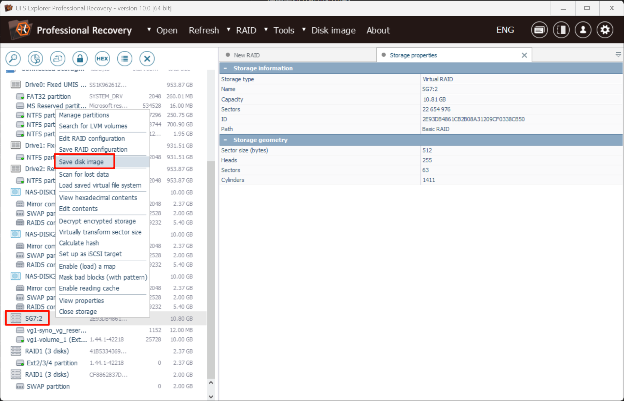Click the ENG language button
Image resolution: width=624 pixels, height=401 pixels.
pyautogui.click(x=505, y=30)
